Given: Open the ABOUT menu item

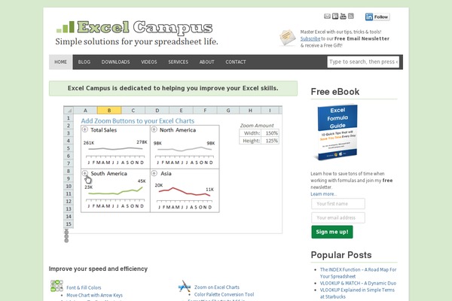Looking at the screenshot, I should [206, 62].
